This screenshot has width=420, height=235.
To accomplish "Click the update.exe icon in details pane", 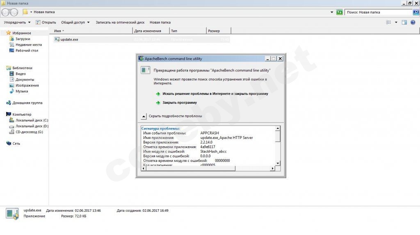I will pyautogui.click(x=12, y=214).
